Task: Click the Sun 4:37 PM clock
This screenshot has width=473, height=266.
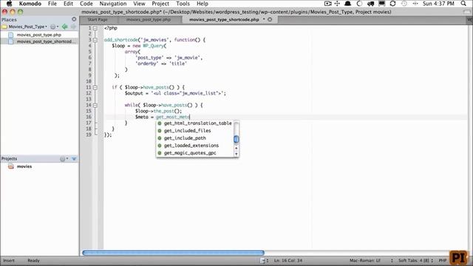Action: [438, 4]
